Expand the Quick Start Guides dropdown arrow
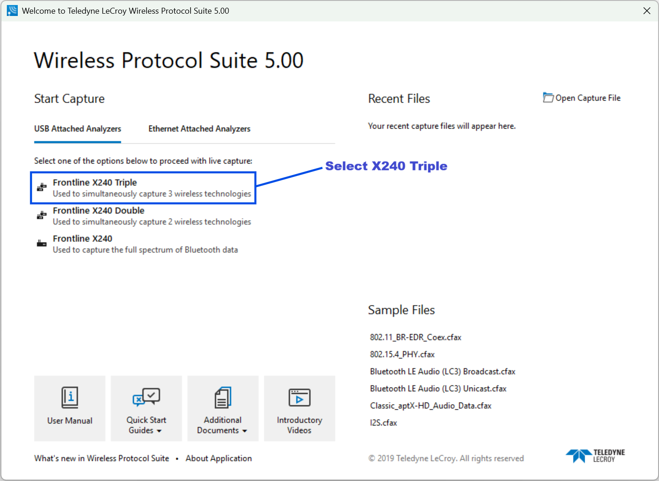This screenshot has height=481, width=659. (159, 431)
